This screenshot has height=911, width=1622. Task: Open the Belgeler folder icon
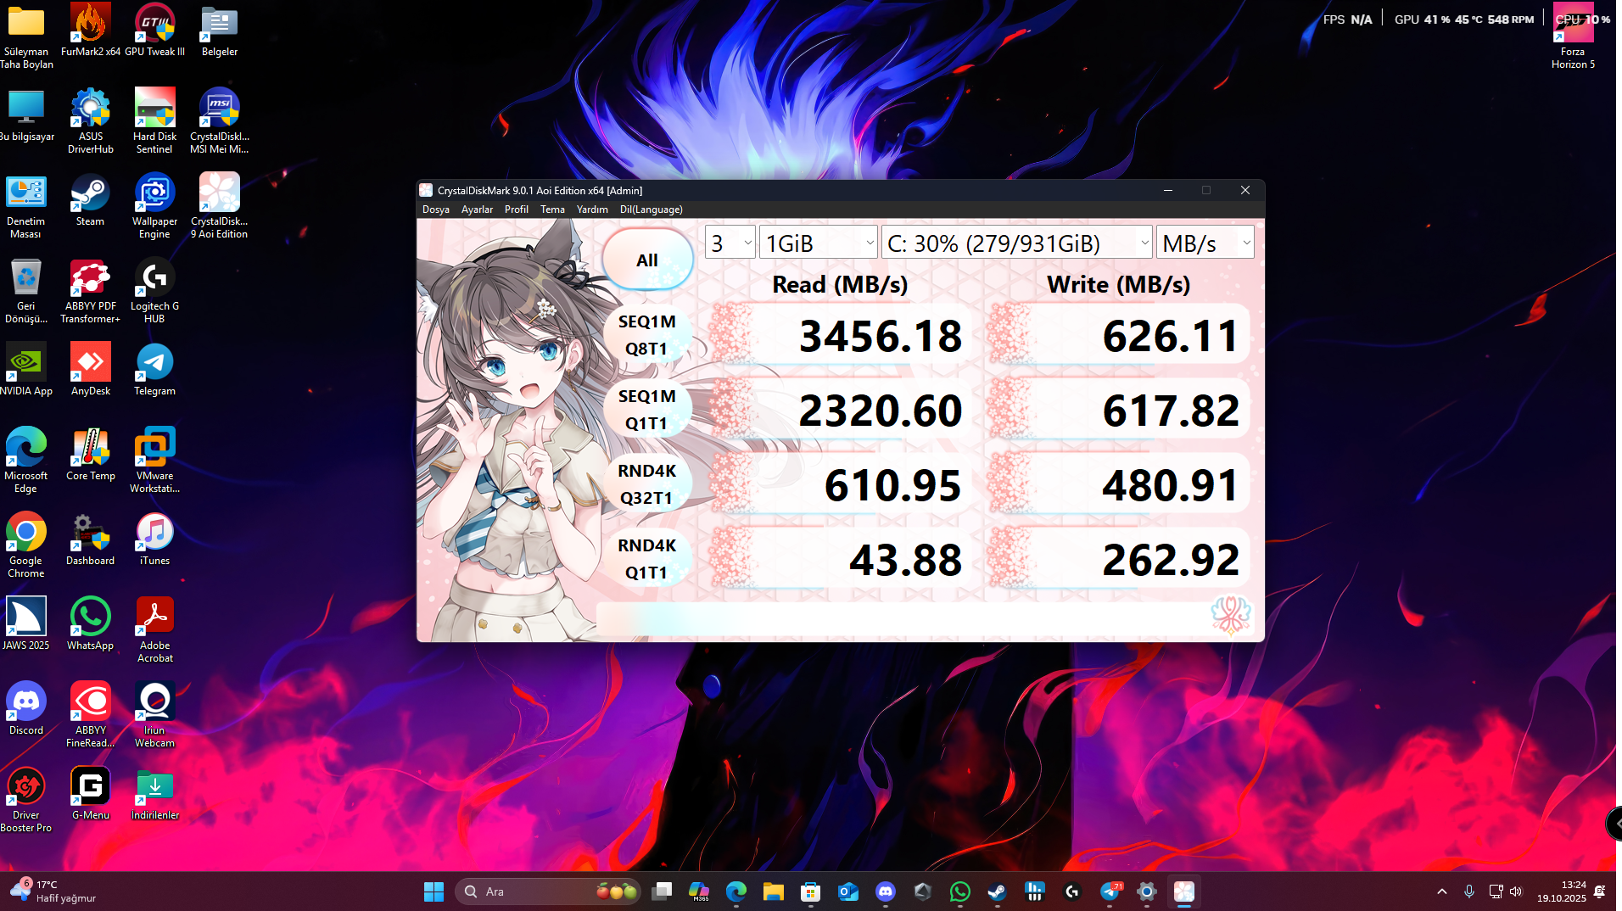pyautogui.click(x=219, y=31)
